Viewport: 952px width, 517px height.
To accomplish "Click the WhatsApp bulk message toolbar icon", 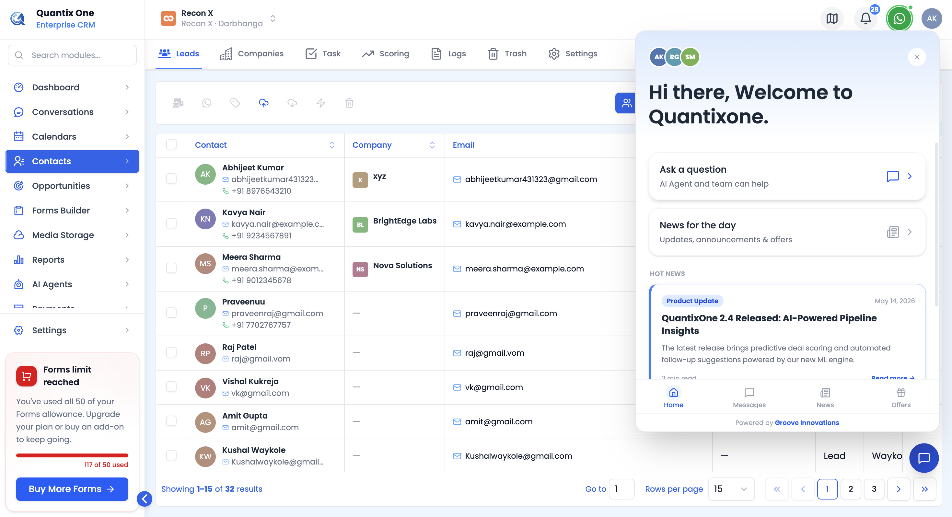I will click(207, 103).
